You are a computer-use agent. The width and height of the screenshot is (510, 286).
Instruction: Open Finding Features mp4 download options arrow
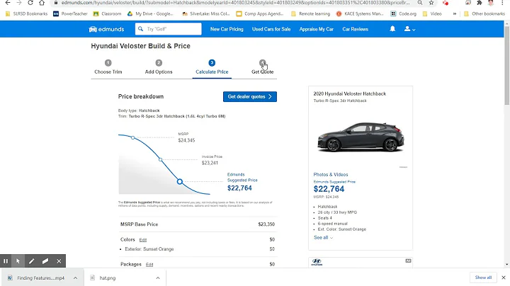tap(75, 278)
